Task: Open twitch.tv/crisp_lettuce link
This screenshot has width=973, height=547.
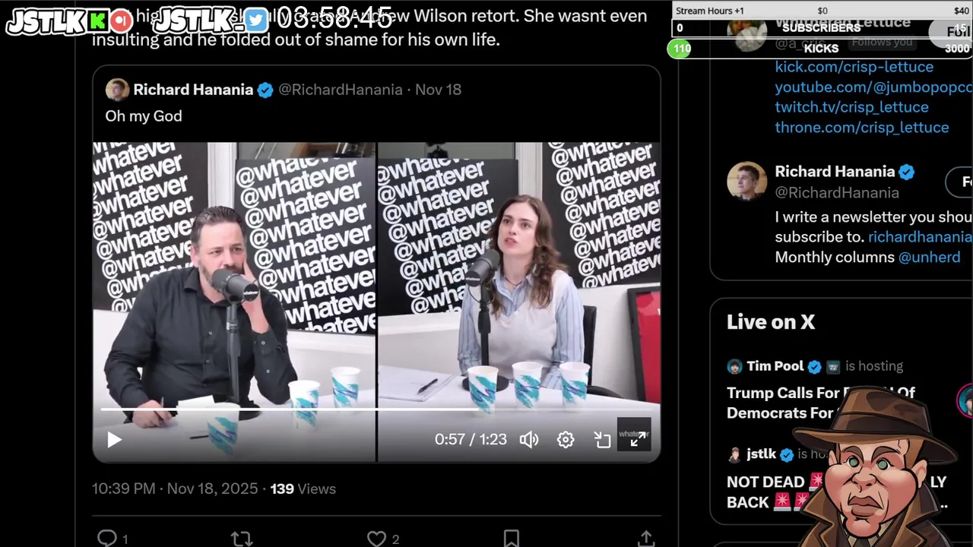Action: [x=851, y=107]
